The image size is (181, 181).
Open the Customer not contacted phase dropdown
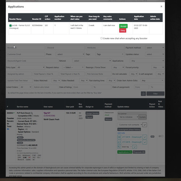[x=130, y=125]
